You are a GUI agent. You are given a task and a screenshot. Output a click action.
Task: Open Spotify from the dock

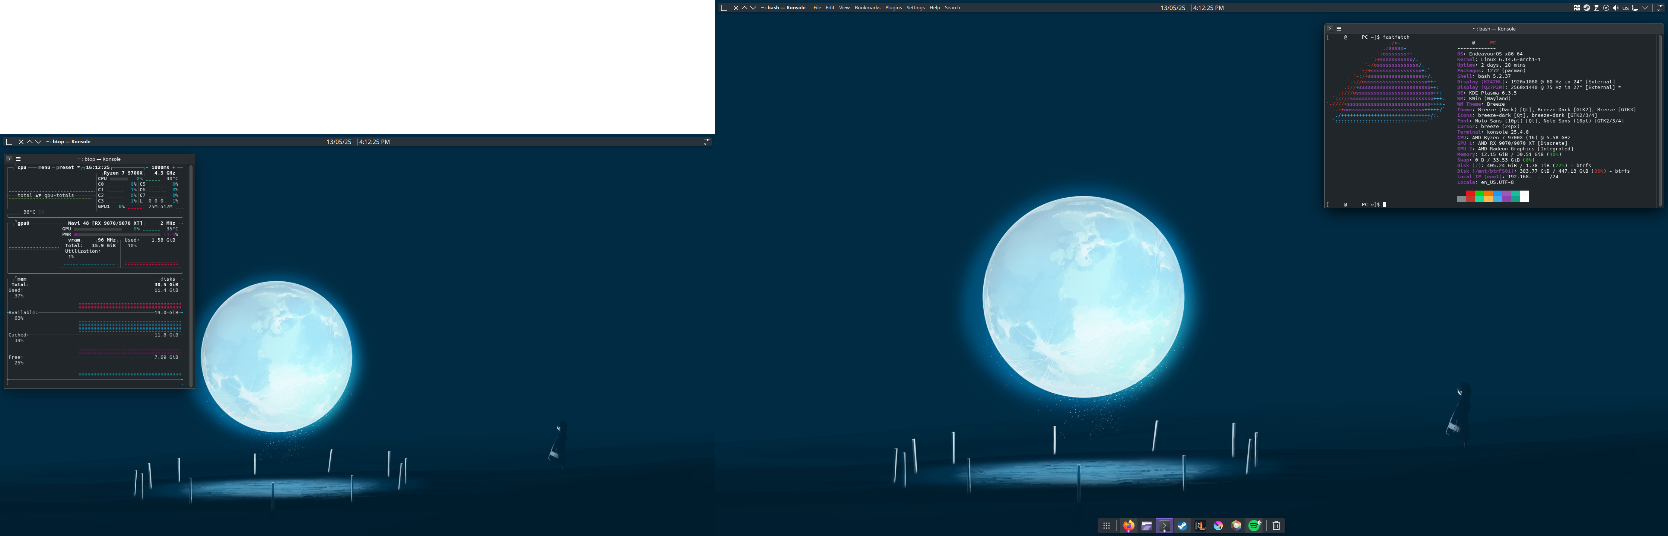click(1254, 526)
